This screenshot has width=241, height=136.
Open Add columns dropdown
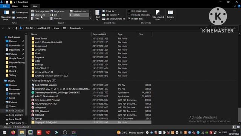point(111,15)
